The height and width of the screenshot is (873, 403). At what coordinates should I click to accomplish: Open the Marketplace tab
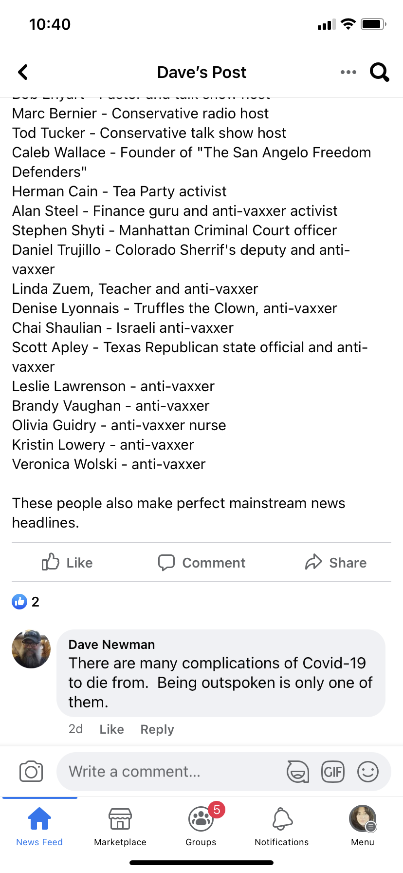120,826
